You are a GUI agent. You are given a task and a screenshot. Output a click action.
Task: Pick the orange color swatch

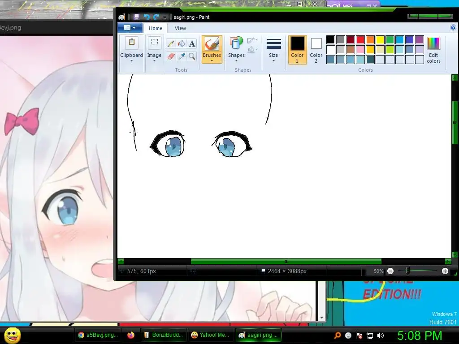[x=370, y=39]
